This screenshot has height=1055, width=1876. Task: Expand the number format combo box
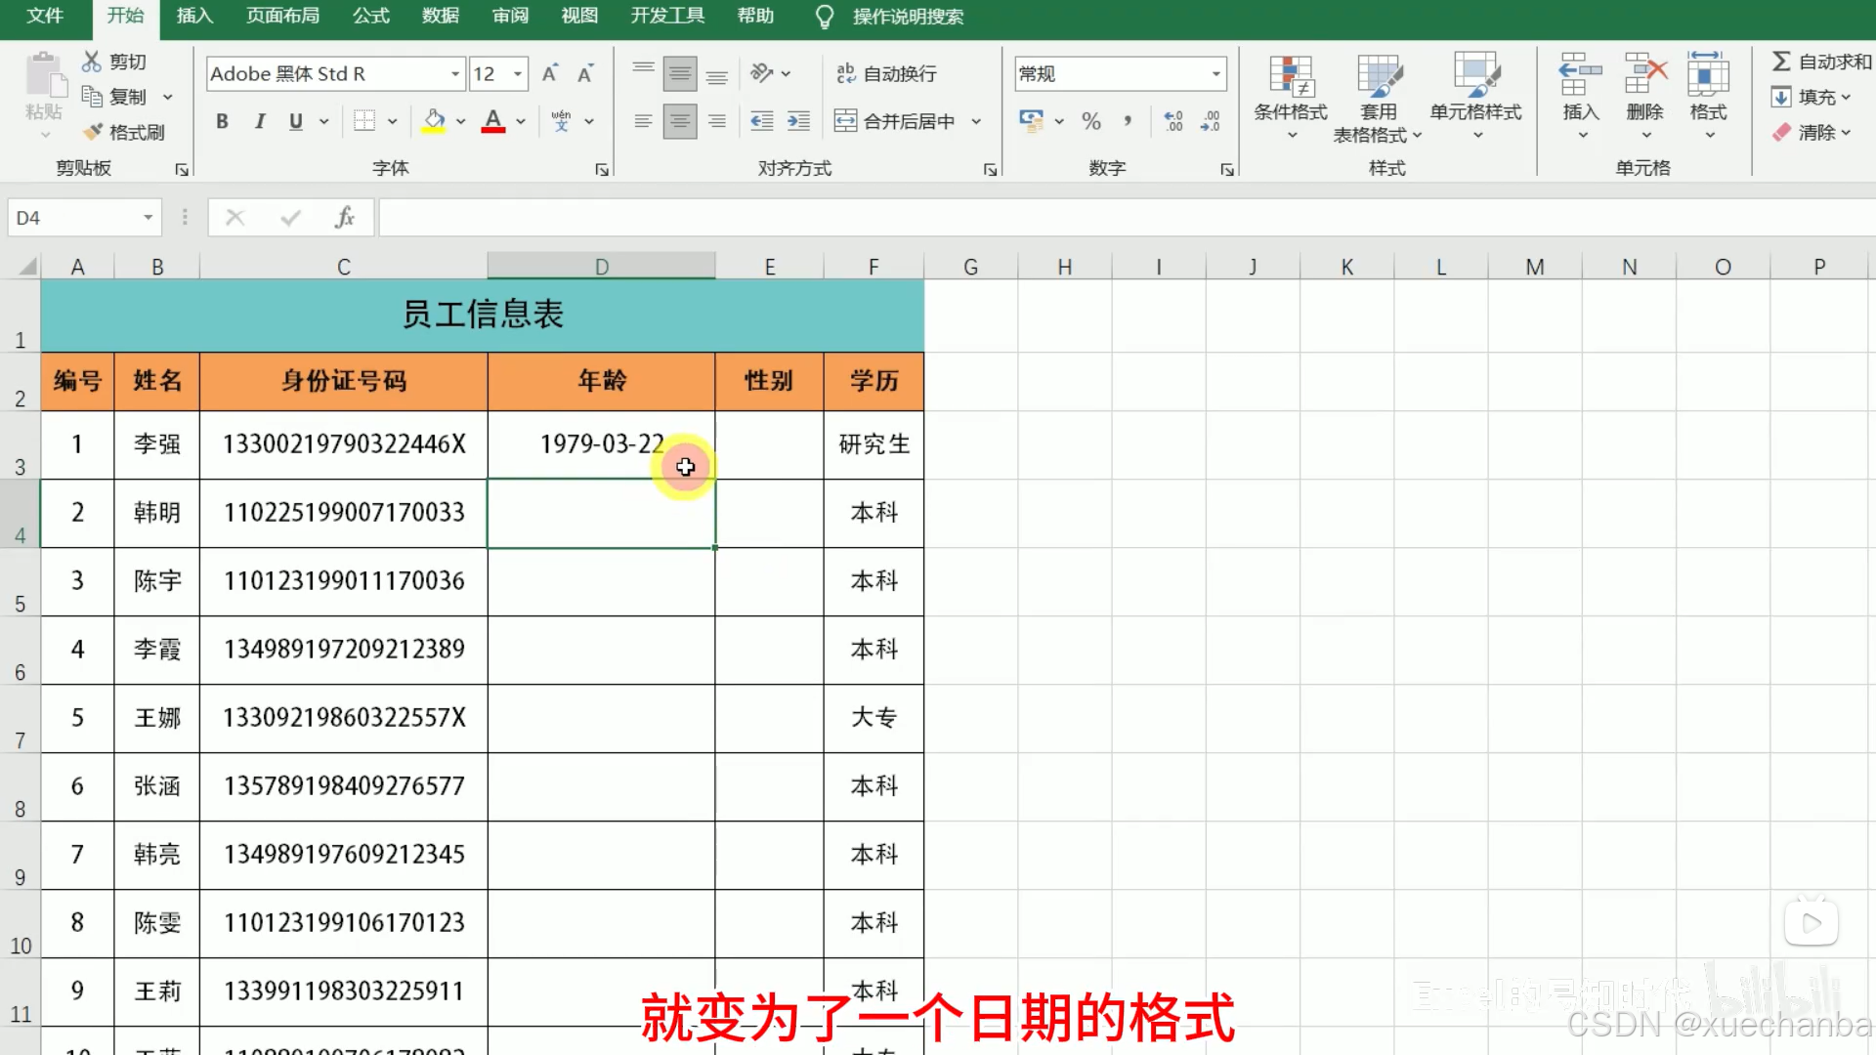click(1215, 73)
